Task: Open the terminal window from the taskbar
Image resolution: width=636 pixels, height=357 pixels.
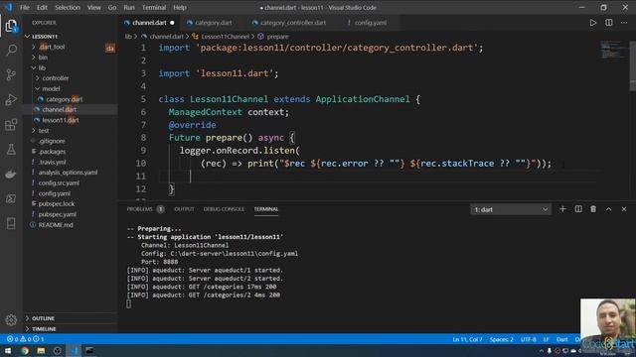Action: pos(89,350)
